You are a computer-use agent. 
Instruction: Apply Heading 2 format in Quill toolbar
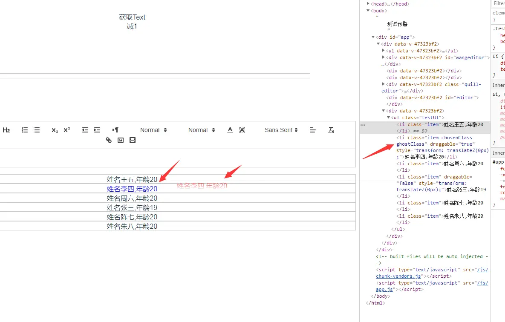[6, 130]
